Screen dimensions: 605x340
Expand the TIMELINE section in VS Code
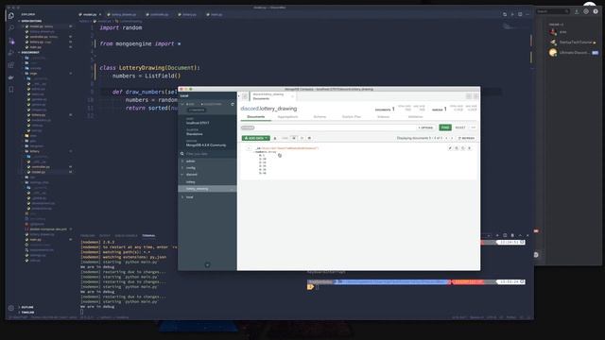(x=27, y=313)
